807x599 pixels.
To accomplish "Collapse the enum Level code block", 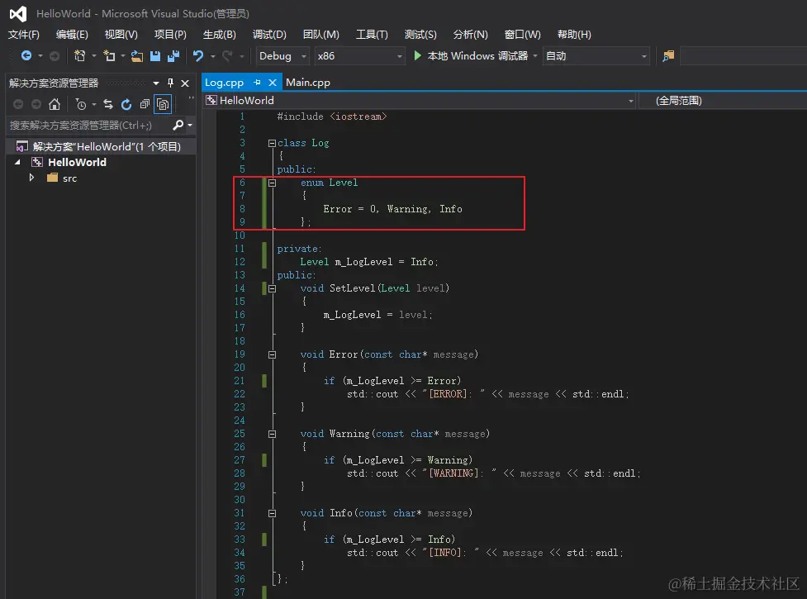I will click(x=272, y=183).
